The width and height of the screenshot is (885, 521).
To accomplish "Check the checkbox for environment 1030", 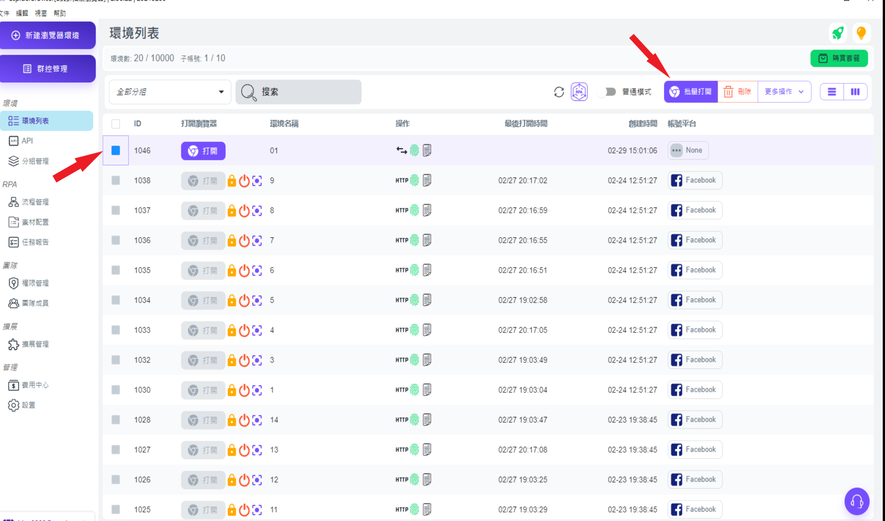I will click(116, 390).
